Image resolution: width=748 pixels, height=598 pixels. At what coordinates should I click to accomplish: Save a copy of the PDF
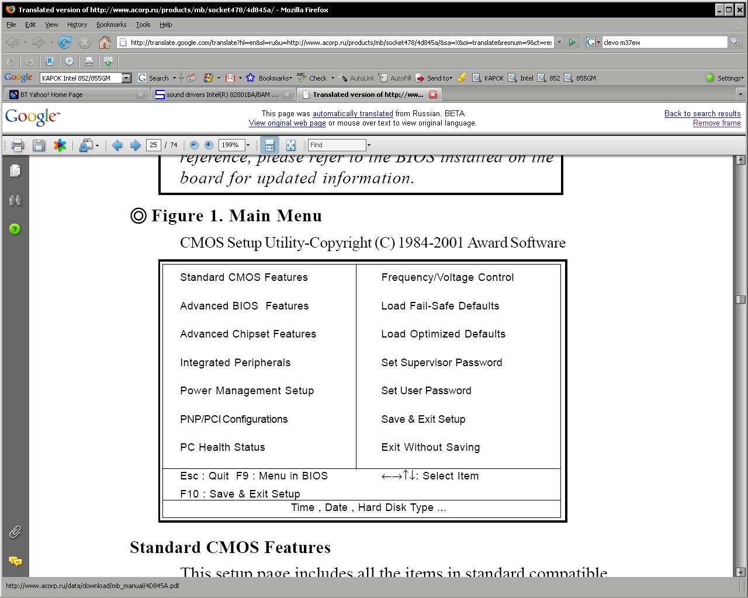point(39,145)
